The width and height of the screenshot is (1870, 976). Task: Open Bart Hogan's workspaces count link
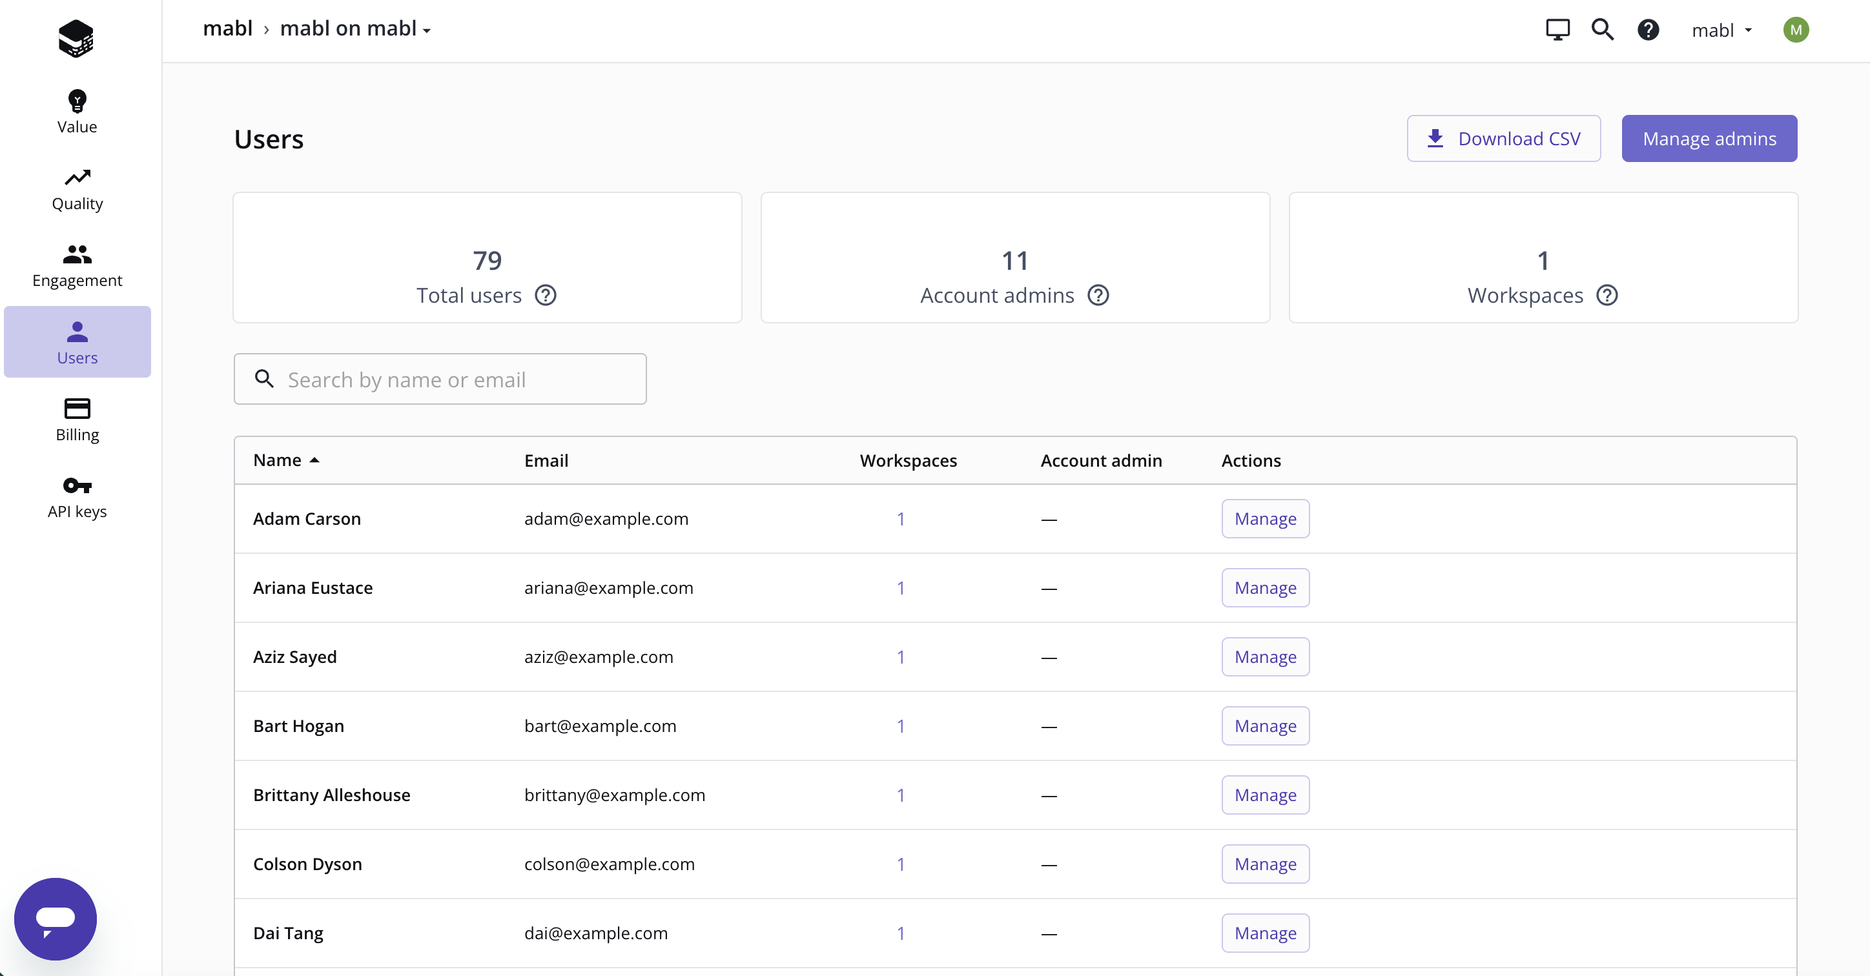pyautogui.click(x=900, y=726)
